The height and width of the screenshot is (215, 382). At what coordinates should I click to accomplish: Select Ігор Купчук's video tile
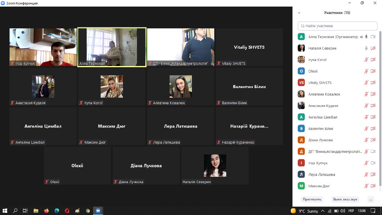(x=43, y=47)
